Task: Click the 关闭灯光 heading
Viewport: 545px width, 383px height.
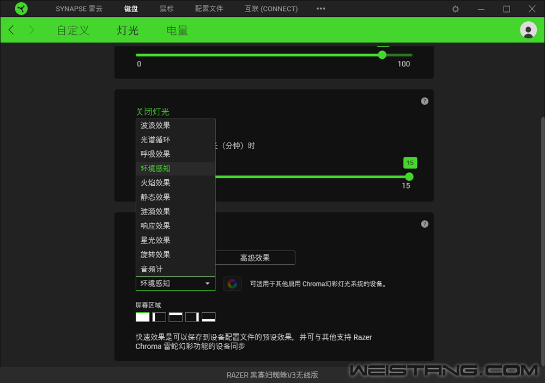Action: [153, 112]
